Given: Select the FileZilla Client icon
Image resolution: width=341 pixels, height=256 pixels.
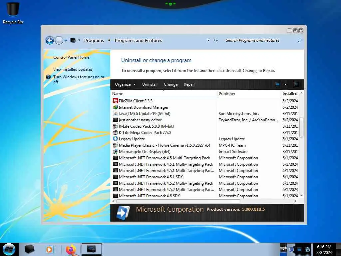Looking at the screenshot, I should pyautogui.click(x=115, y=101).
